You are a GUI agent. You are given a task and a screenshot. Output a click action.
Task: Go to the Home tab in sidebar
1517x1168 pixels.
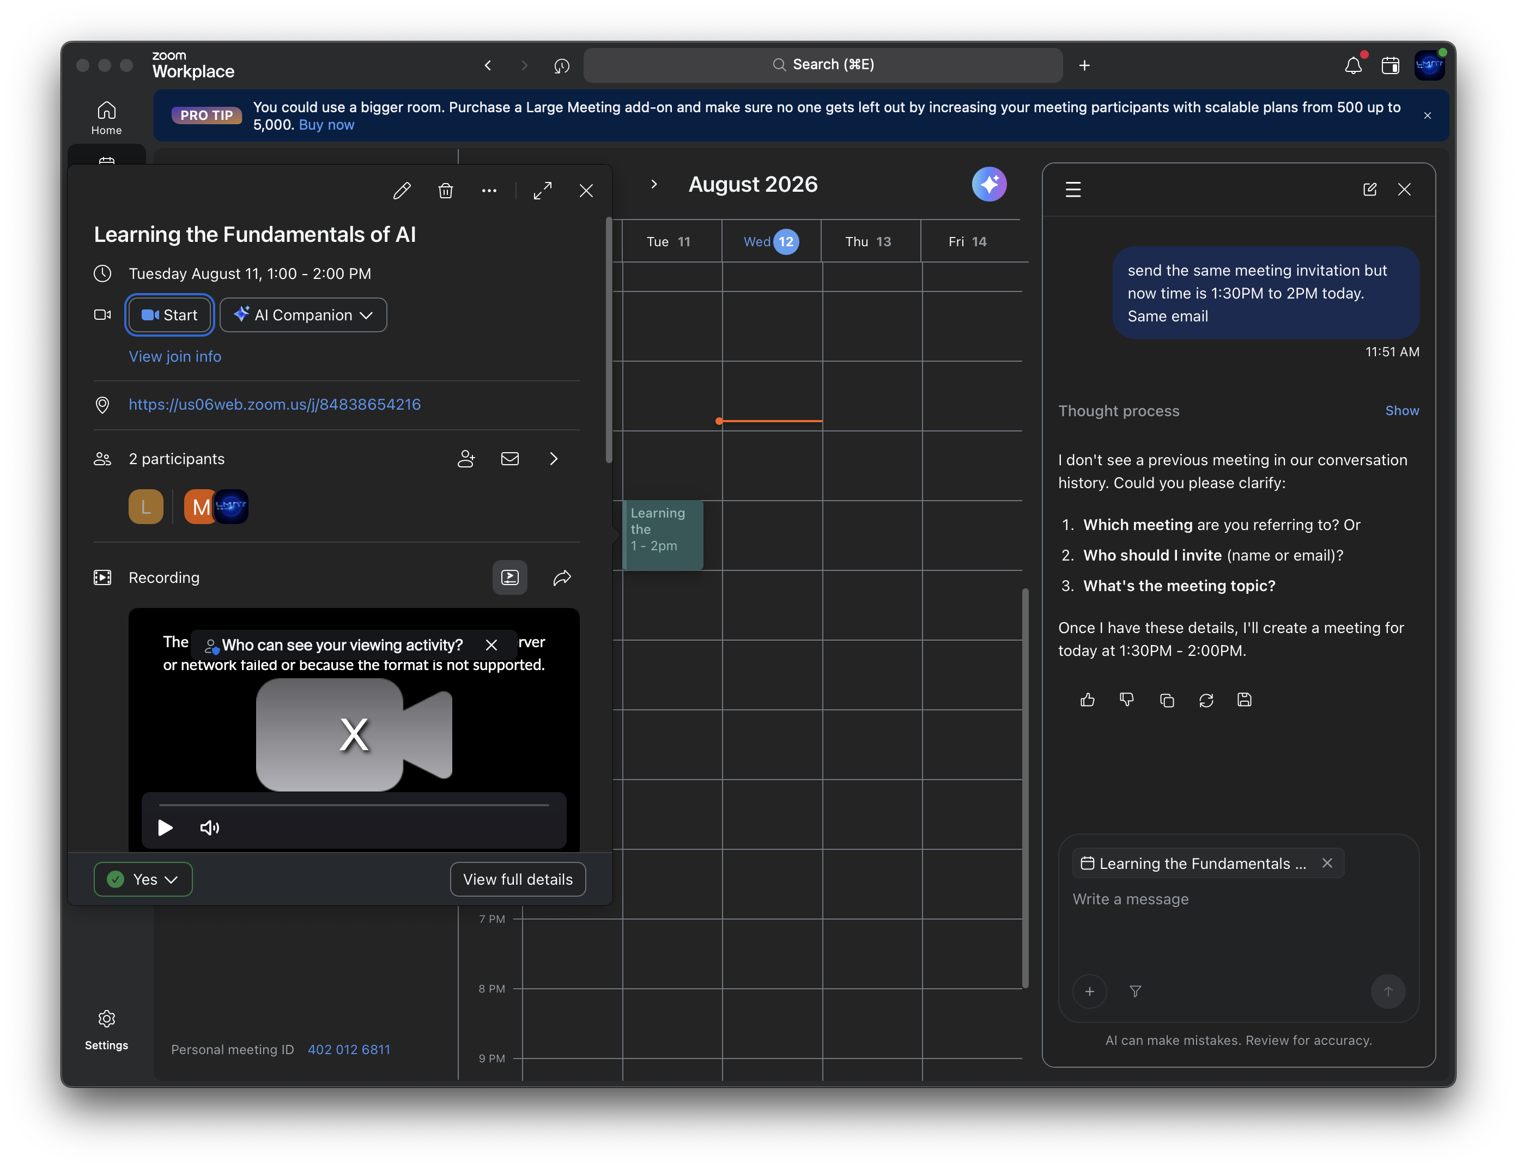coord(106,117)
